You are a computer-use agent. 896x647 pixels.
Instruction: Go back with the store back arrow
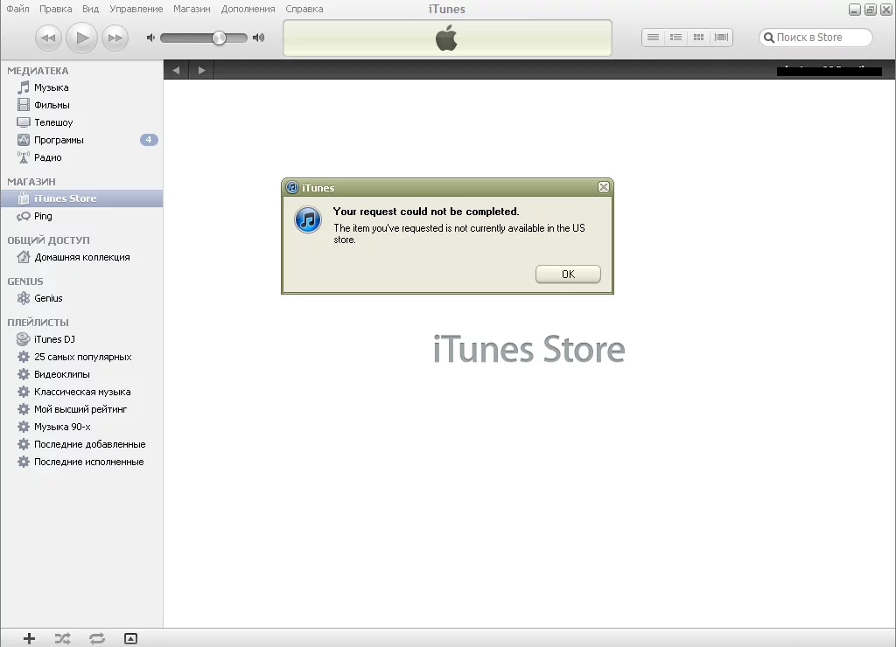176,70
